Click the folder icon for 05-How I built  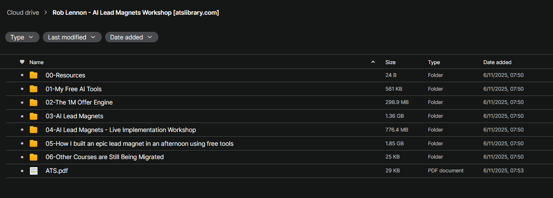[33, 143]
